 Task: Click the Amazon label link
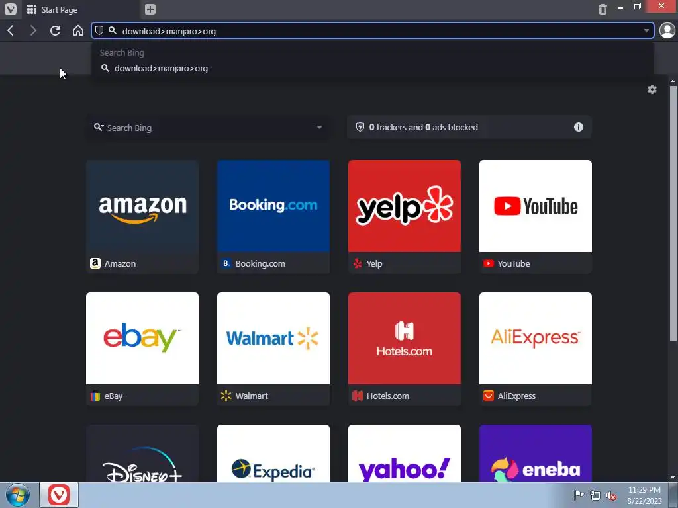click(x=120, y=263)
